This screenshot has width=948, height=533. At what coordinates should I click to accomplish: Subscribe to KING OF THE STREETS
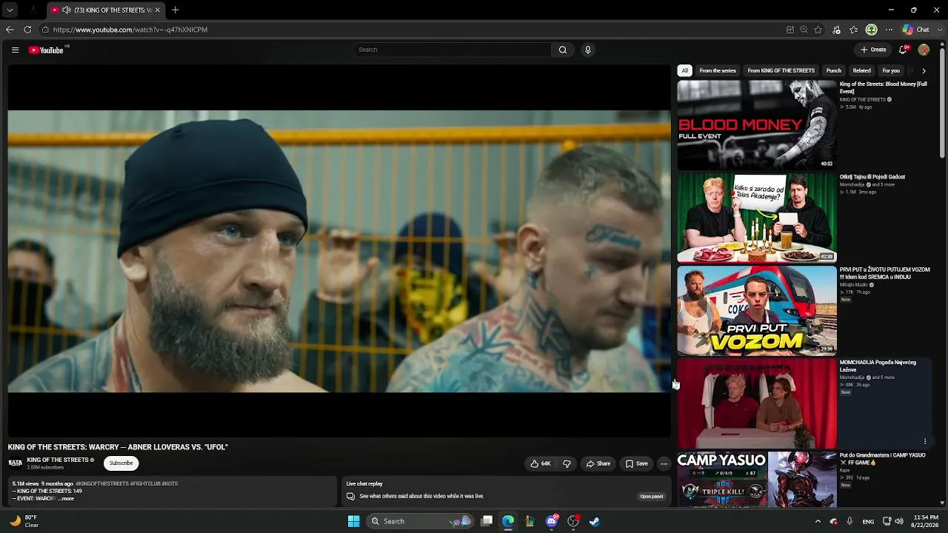121,463
